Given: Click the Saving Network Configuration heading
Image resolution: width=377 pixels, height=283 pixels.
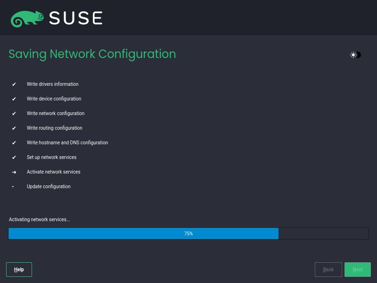Looking at the screenshot, I should point(92,54).
